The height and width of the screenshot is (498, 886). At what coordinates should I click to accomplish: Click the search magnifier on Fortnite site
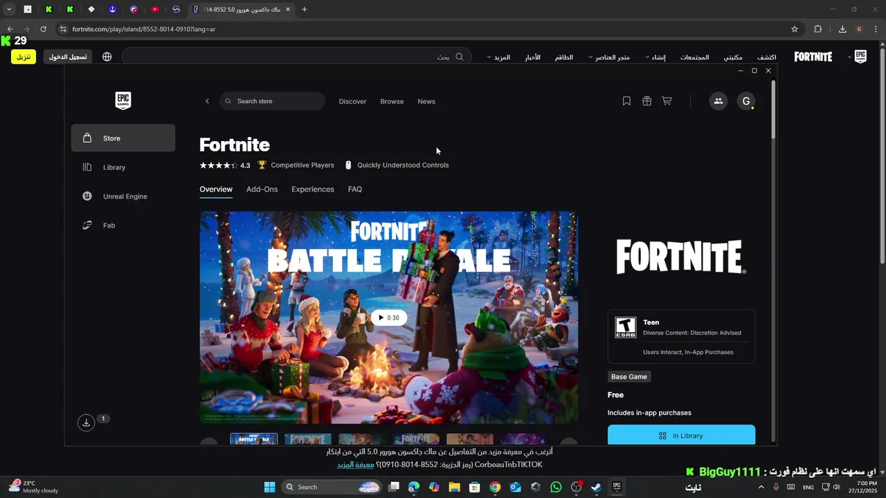[x=460, y=57]
